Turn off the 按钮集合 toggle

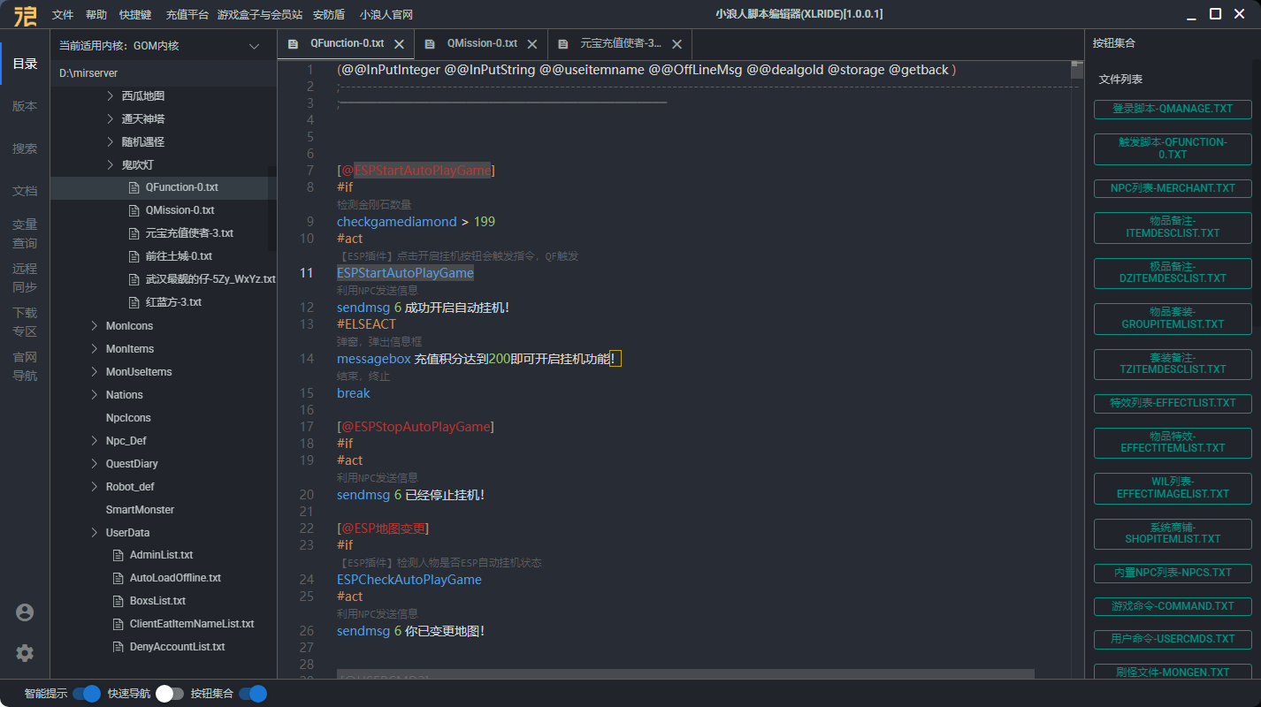coord(253,694)
